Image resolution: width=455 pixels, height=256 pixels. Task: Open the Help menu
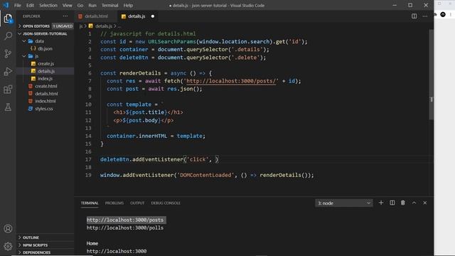pos(128,5)
